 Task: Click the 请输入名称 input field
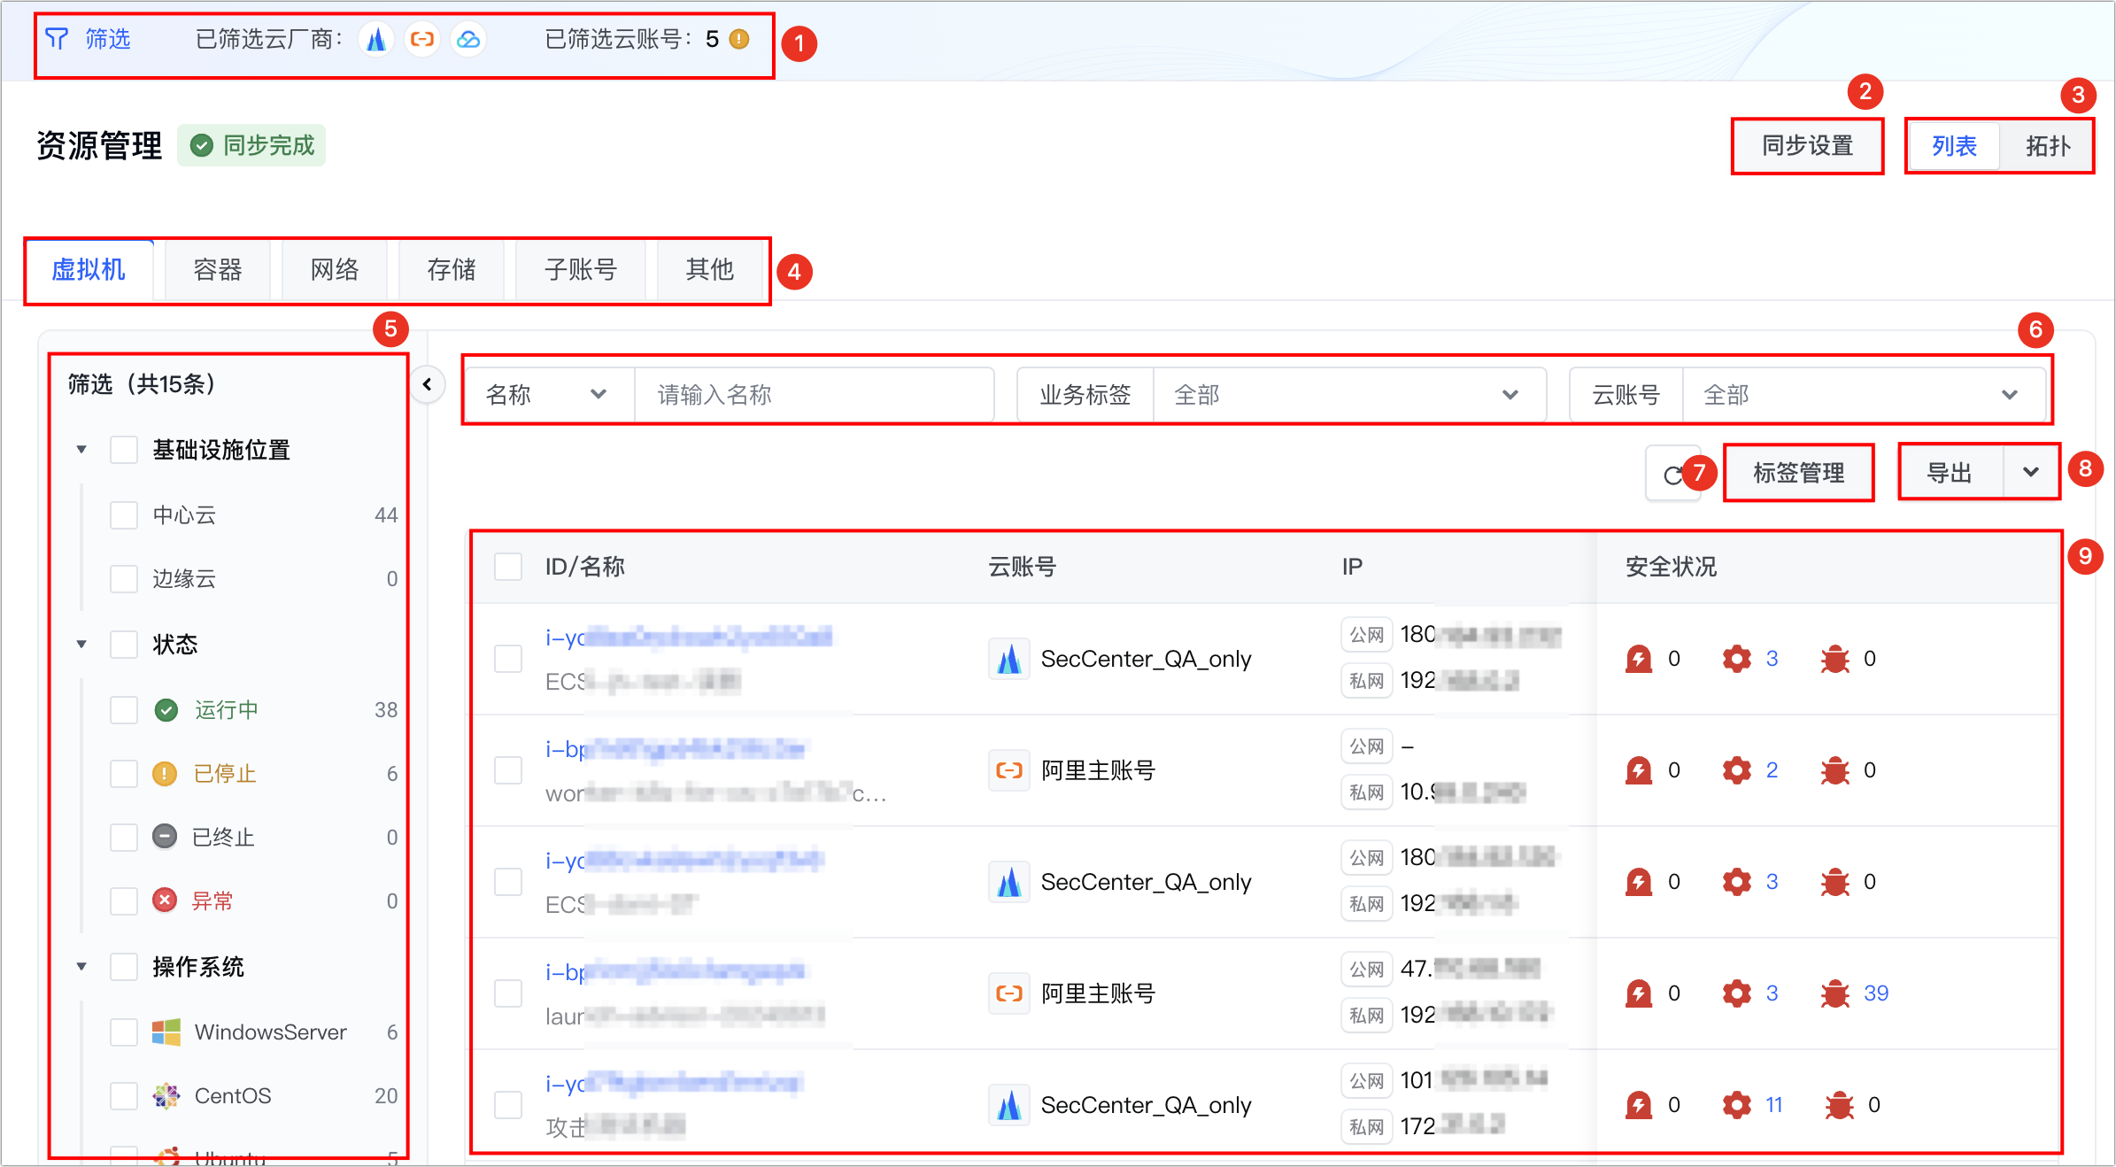tap(815, 395)
